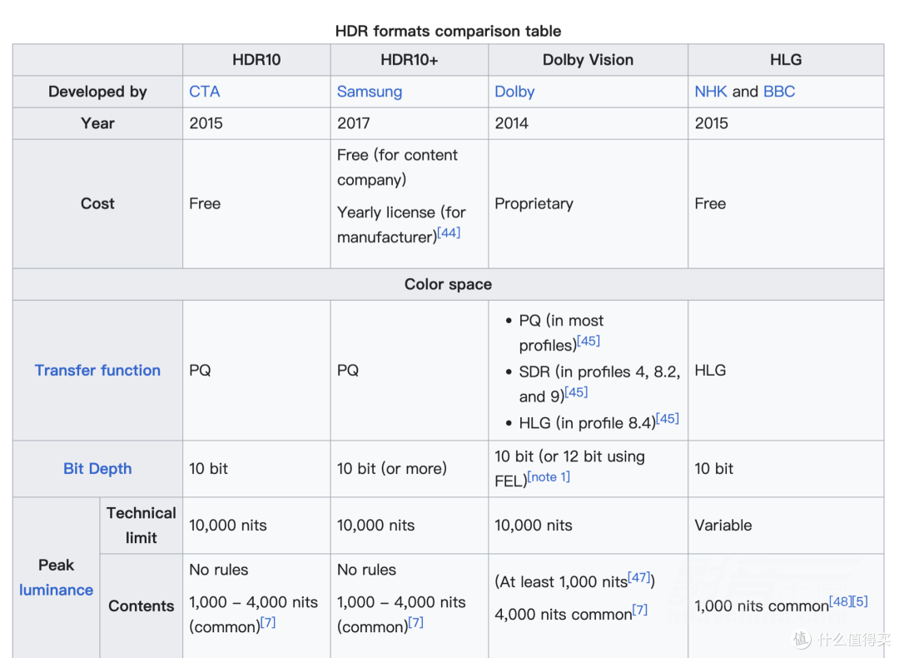Viewport: 899px width, 658px height.
Task: Click Free in the HDR10 cost cell
Action: tap(205, 204)
